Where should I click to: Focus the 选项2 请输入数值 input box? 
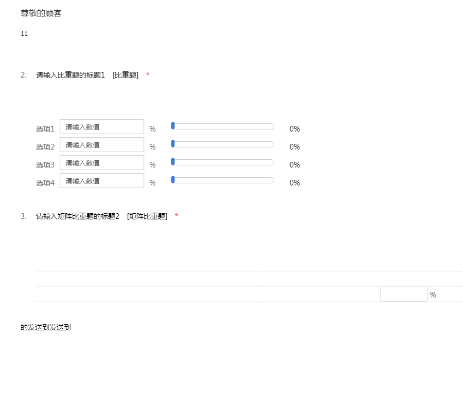[102, 145]
